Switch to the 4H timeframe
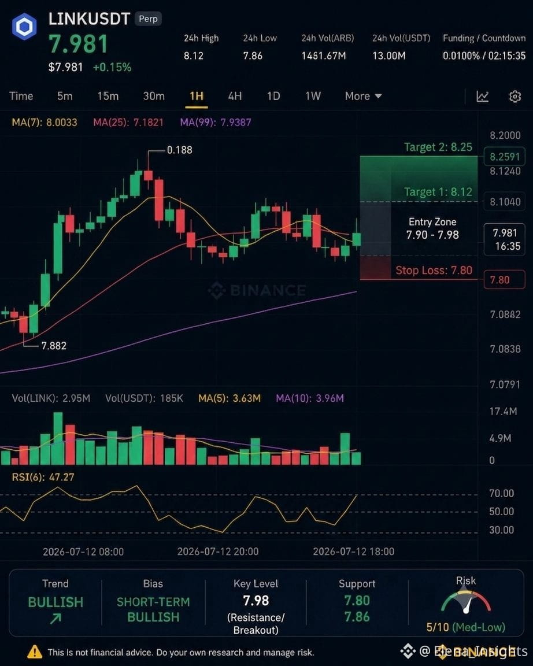This screenshot has height=666, width=533. coord(235,96)
